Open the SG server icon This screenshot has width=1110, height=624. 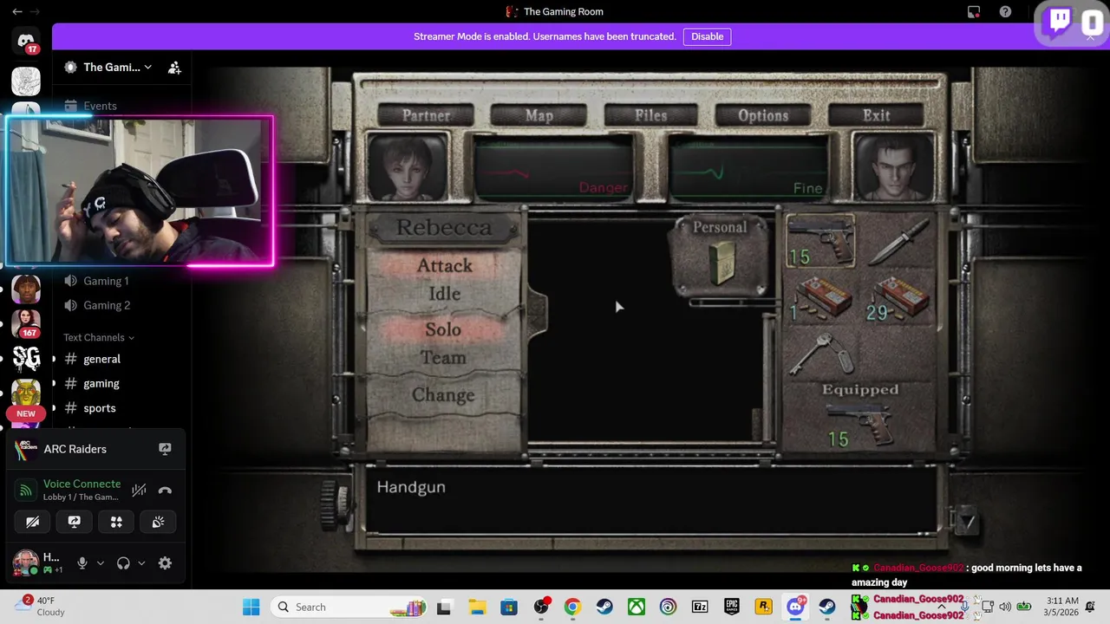26,357
